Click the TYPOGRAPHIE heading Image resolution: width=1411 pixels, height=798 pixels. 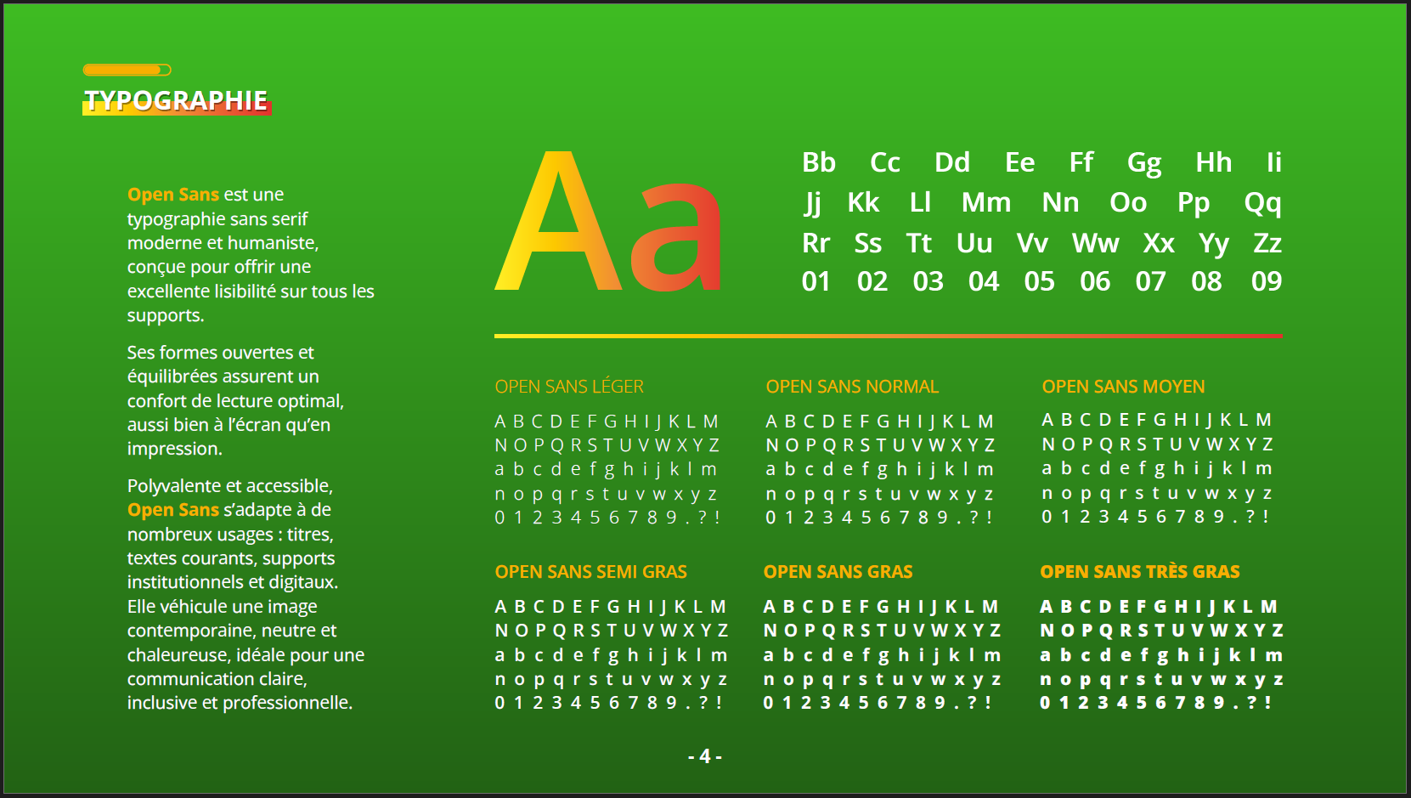coord(177,100)
